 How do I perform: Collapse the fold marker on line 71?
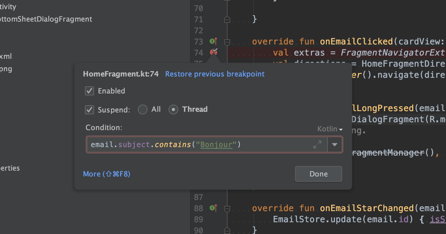(227, 20)
